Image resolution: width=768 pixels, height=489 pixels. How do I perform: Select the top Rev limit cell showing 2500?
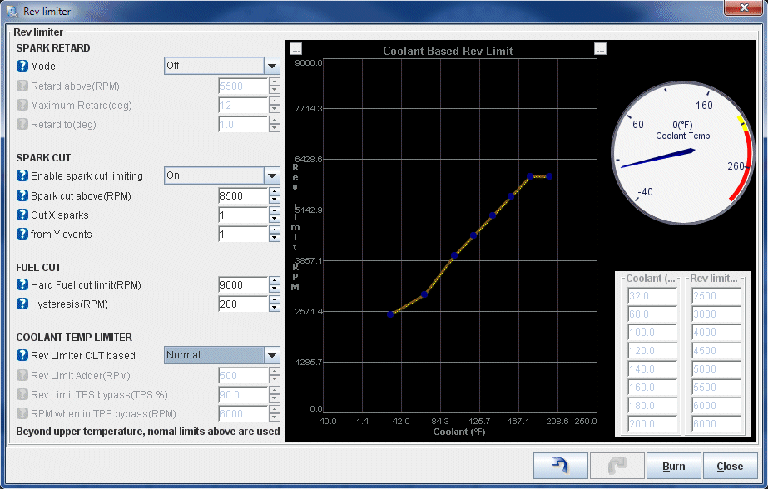[716, 295]
